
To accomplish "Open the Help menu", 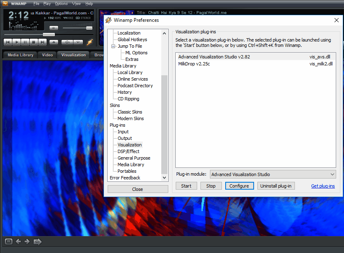I will (x=89, y=4).
